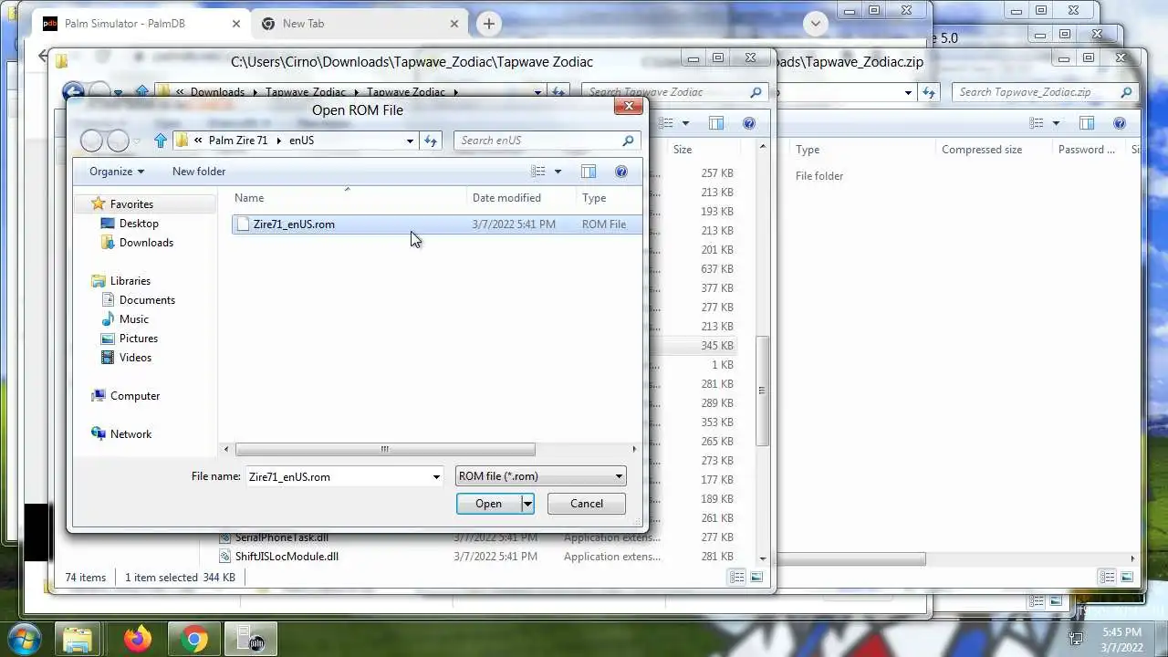This screenshot has height=657, width=1168.
Task: Click Chrome's tab search chevron button
Action: click(x=816, y=24)
